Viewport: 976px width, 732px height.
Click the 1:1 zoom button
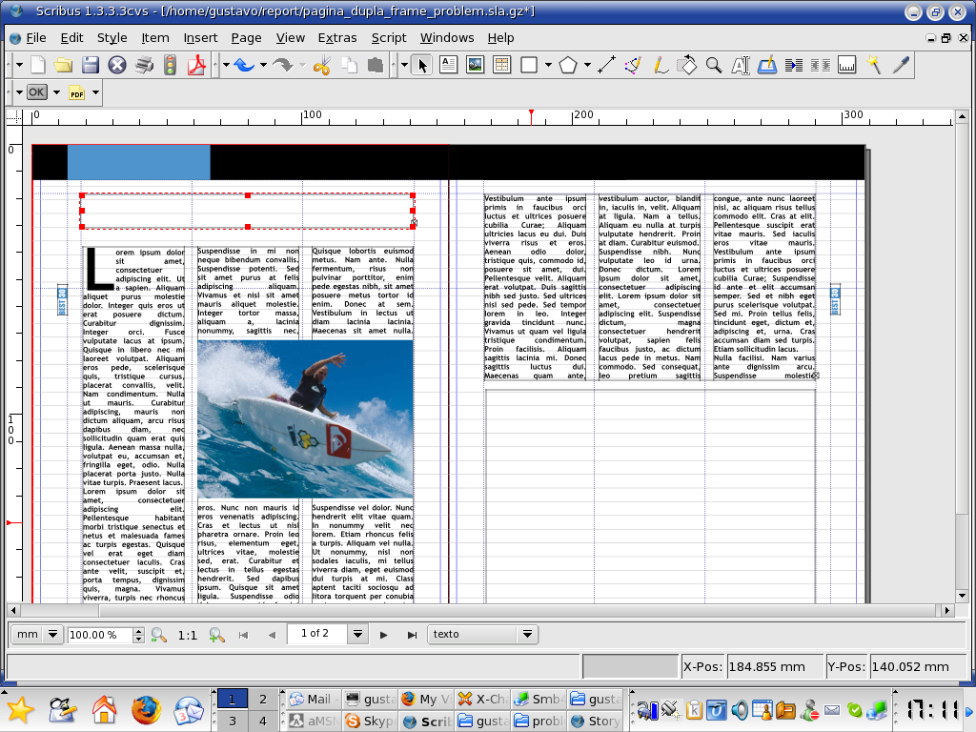188,634
